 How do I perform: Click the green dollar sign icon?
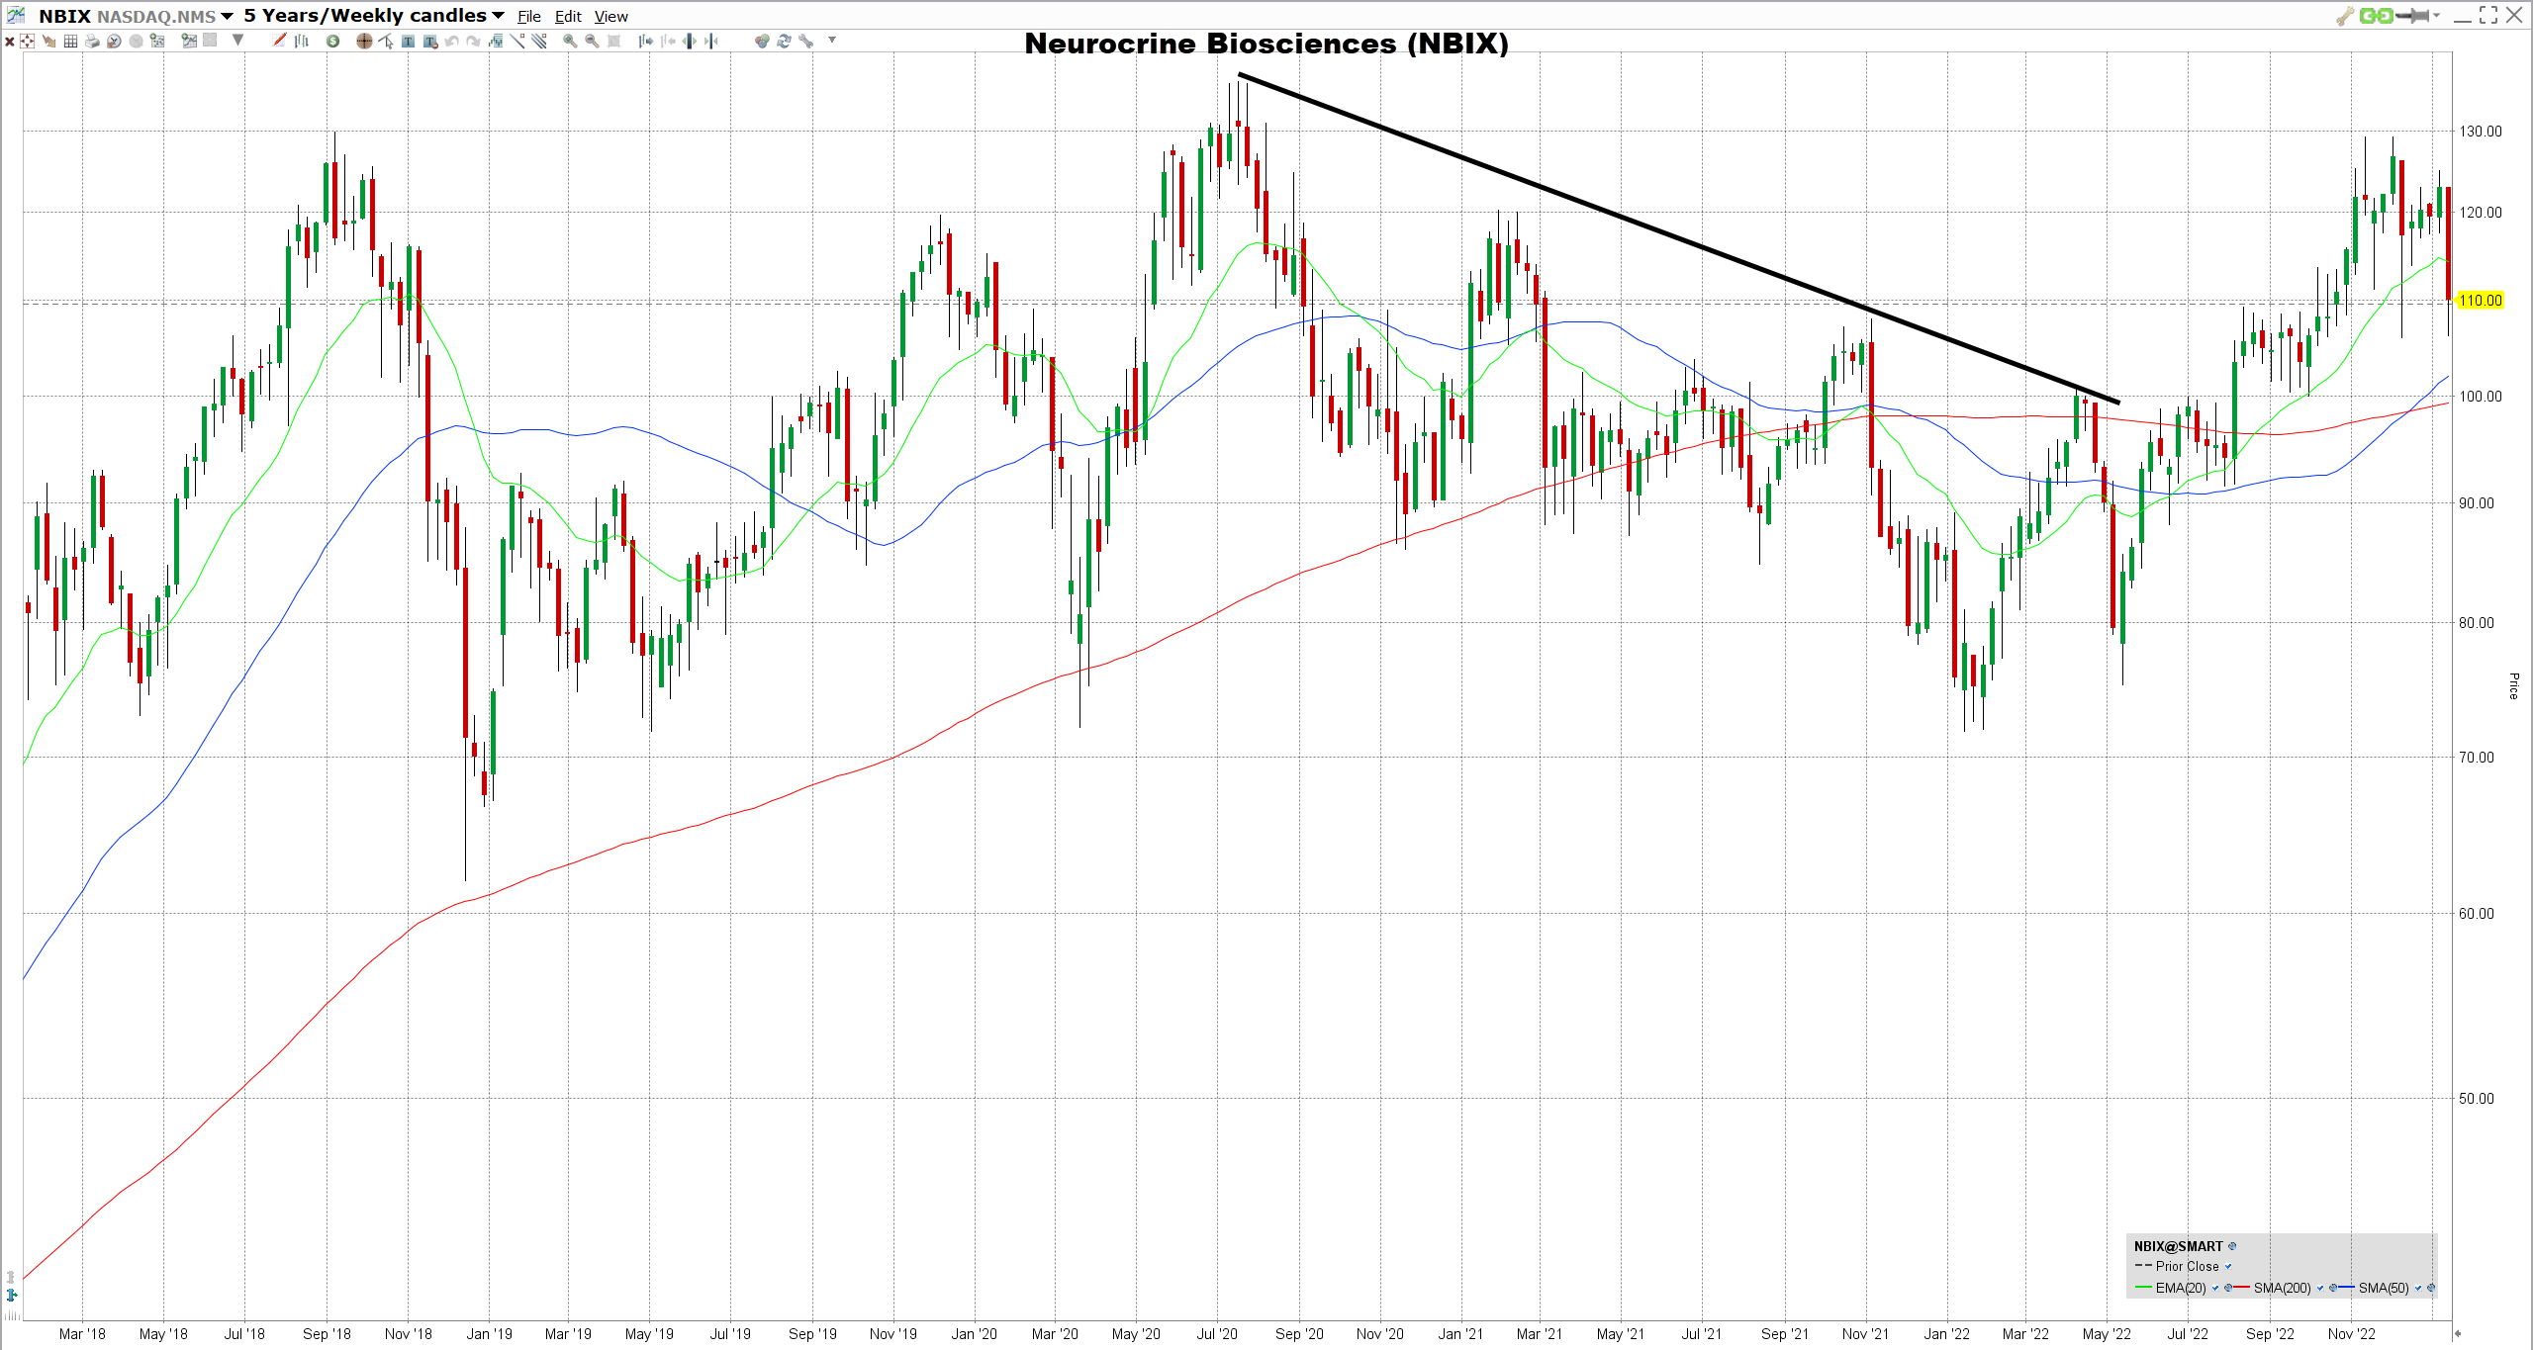point(332,41)
